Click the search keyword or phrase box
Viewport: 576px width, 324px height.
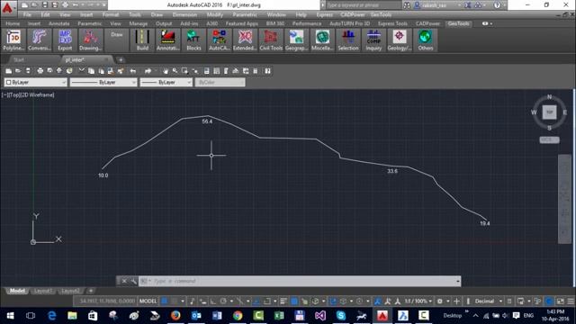(x=364, y=5)
